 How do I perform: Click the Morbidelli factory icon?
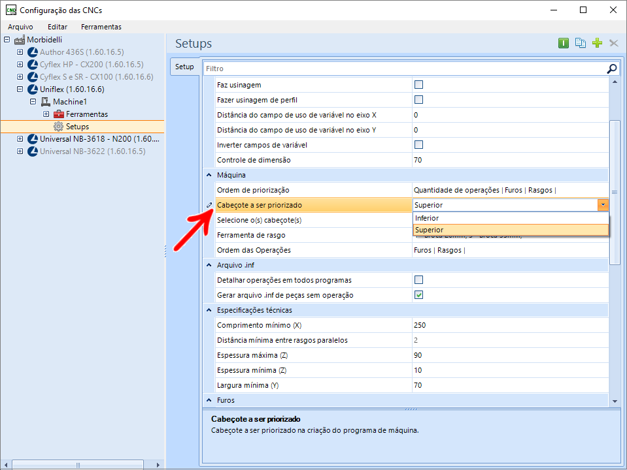pyautogui.click(x=19, y=40)
